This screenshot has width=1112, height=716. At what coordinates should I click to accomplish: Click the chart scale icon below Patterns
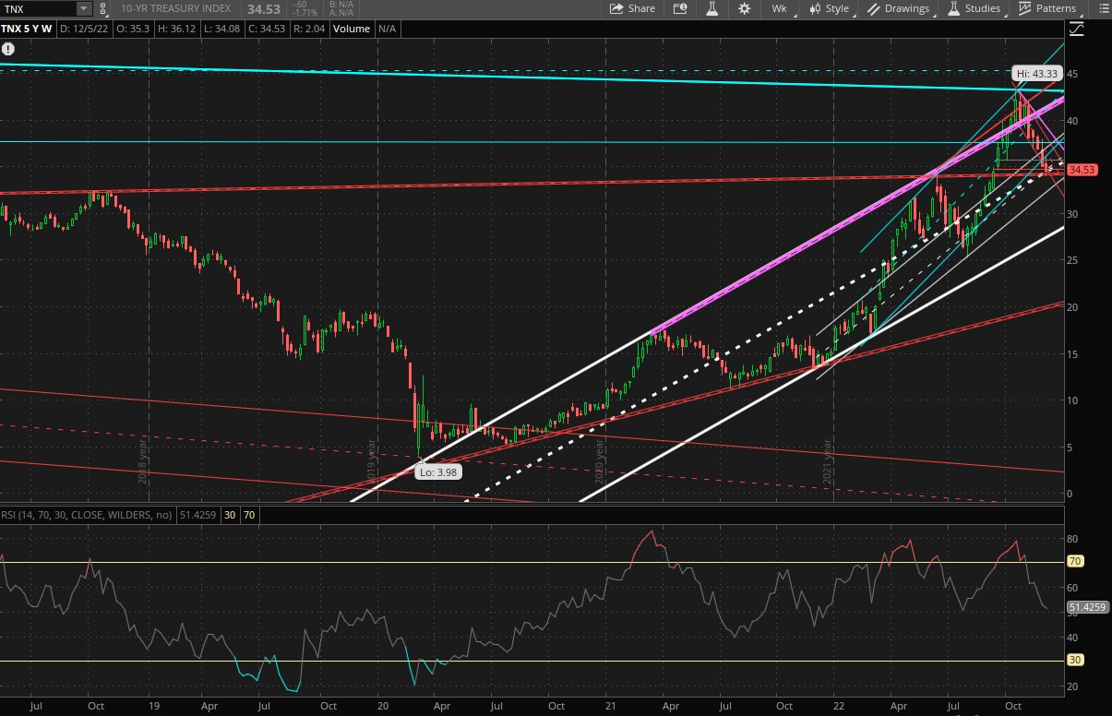(1076, 29)
